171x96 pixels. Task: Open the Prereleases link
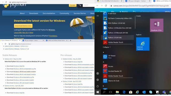(x=53, y=36)
